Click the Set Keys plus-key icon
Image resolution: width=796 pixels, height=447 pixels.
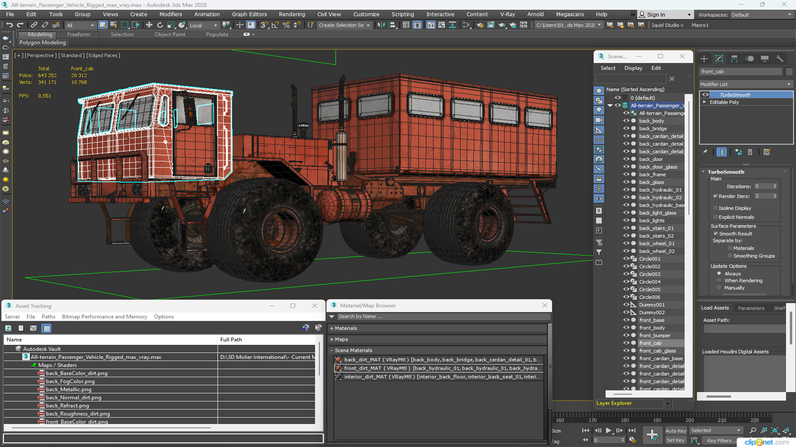click(652, 435)
